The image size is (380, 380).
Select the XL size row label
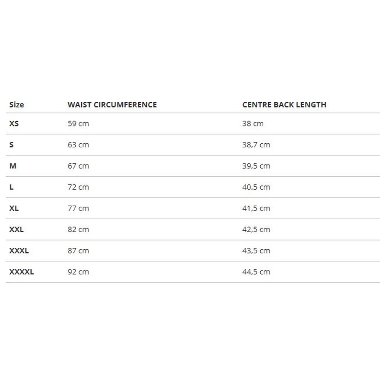14,208
